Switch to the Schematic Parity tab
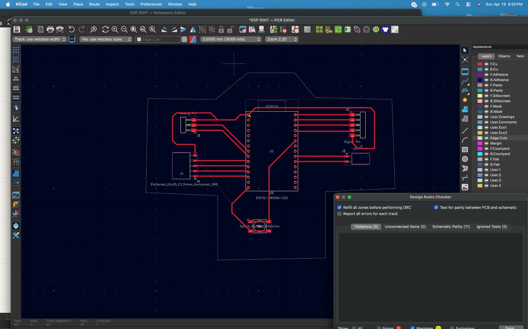The image size is (528, 329). pyautogui.click(x=451, y=227)
